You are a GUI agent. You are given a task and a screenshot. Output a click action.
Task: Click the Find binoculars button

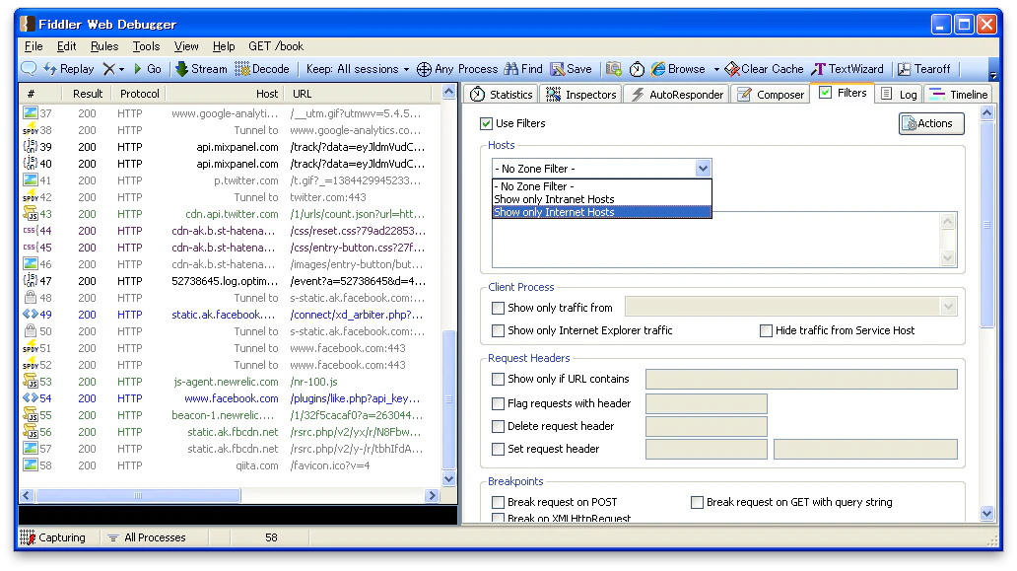pos(523,69)
